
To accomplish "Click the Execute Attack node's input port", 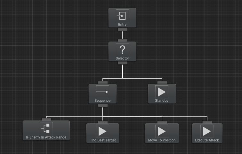I will coord(207,122).
